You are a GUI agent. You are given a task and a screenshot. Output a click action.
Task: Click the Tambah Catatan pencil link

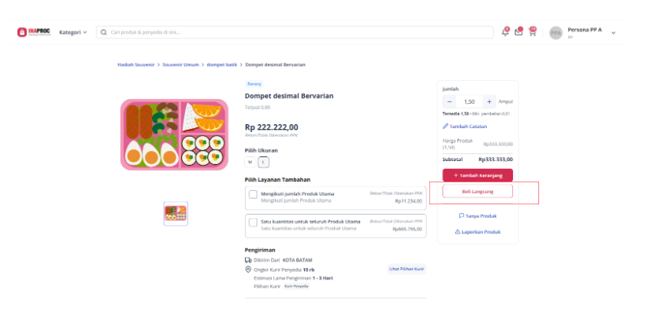click(x=465, y=127)
